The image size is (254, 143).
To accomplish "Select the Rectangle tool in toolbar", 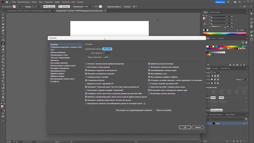I will tap(3, 40).
